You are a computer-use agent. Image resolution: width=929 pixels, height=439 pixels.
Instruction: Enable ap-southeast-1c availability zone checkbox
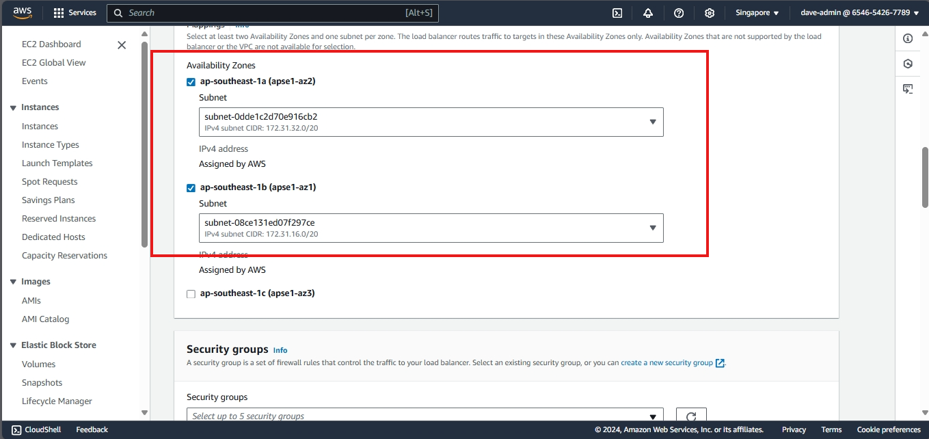191,293
